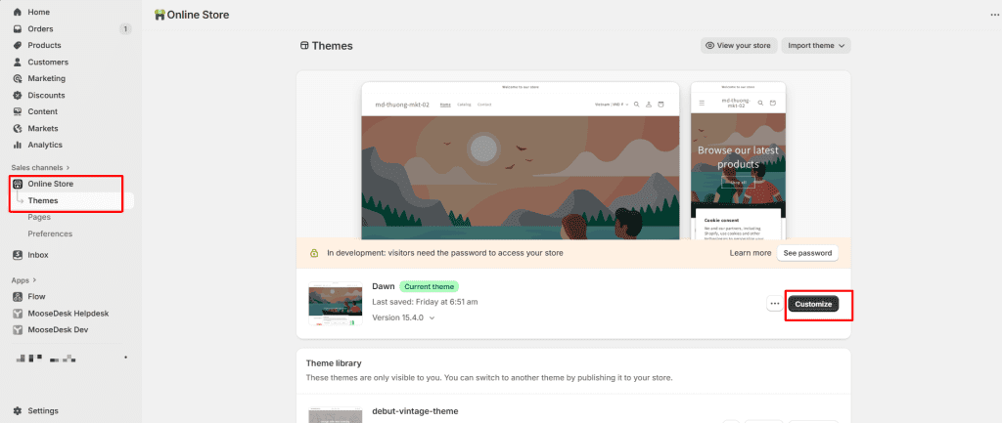Click the mobile theme preview image
This screenshot has height=423, width=1002.
(x=738, y=161)
